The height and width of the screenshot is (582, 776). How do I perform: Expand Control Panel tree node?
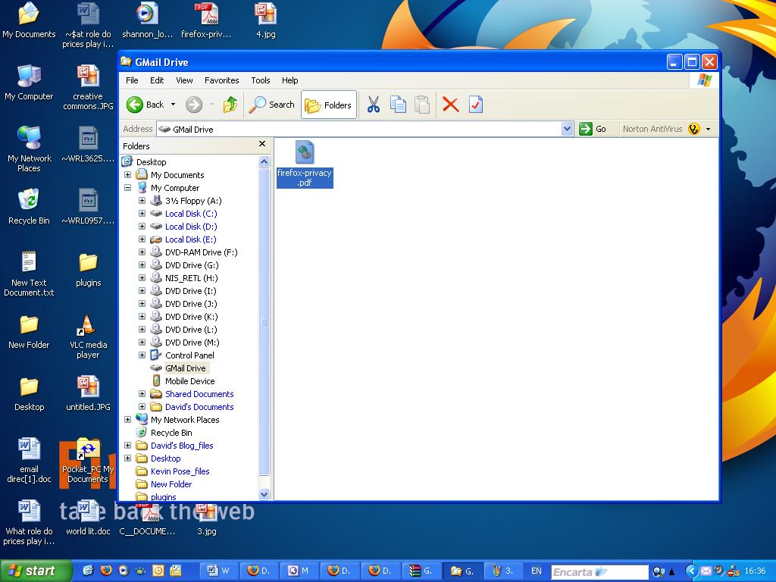142,355
